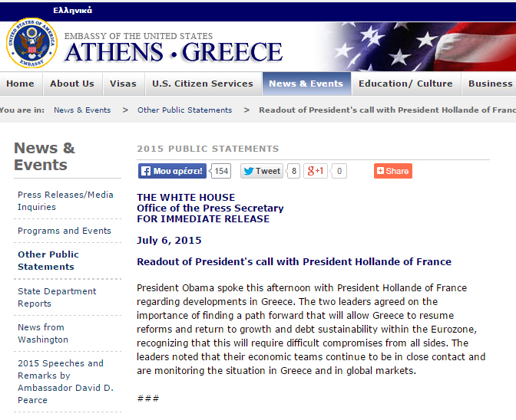Click the Facebook like count 154

point(221,171)
